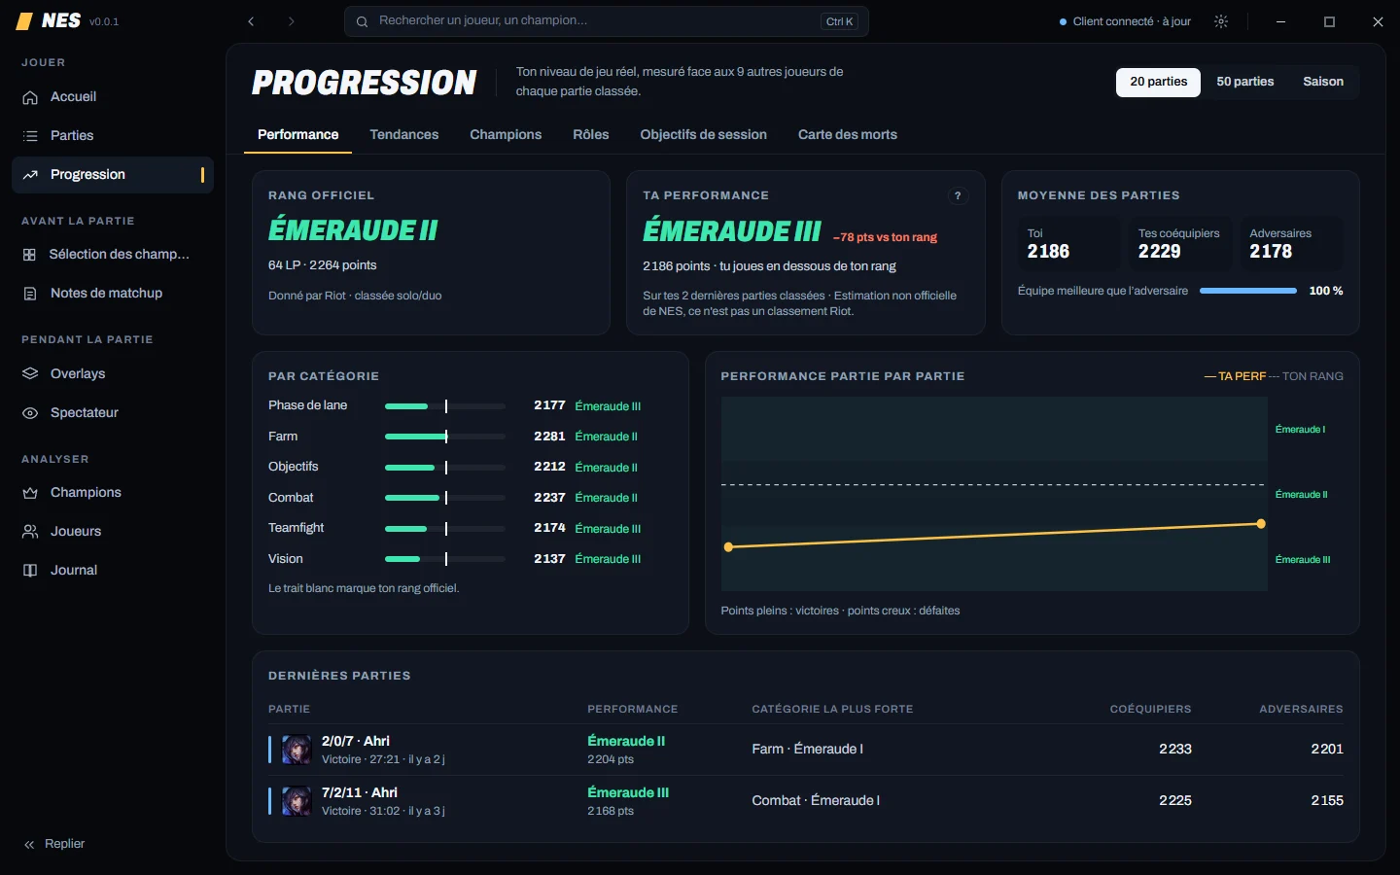Open Overlays from the layers icon
The image size is (1400, 875).
click(30, 374)
